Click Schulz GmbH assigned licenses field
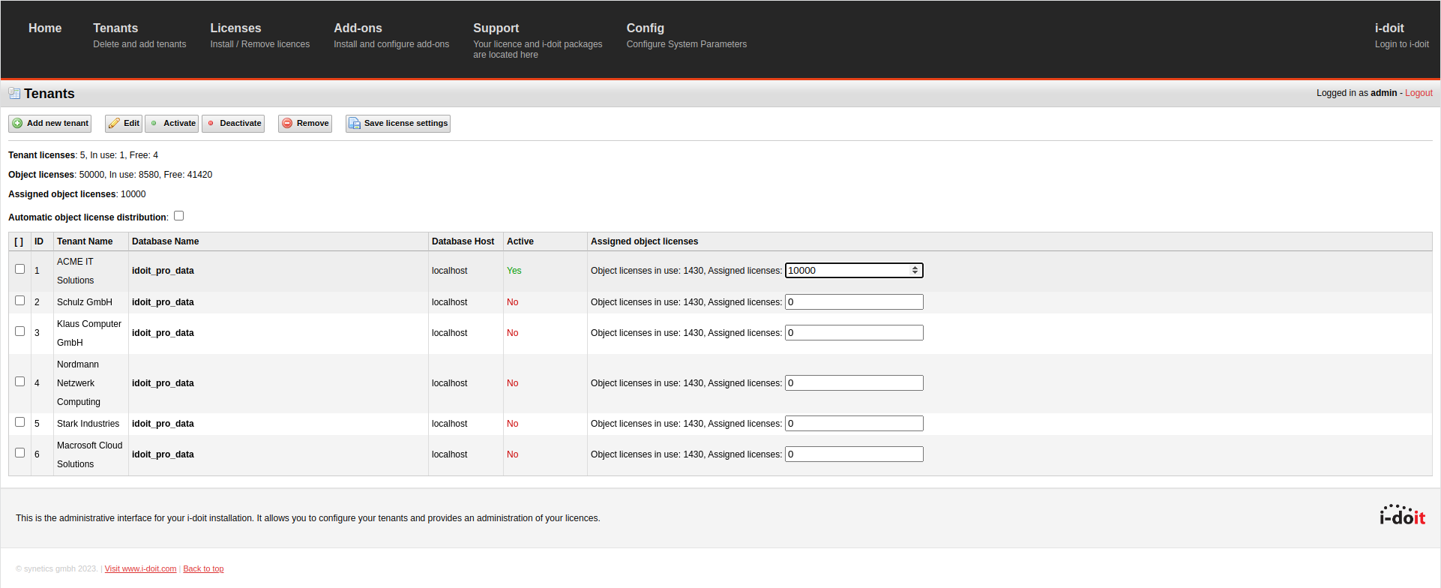This screenshot has width=1441, height=588. pos(853,302)
